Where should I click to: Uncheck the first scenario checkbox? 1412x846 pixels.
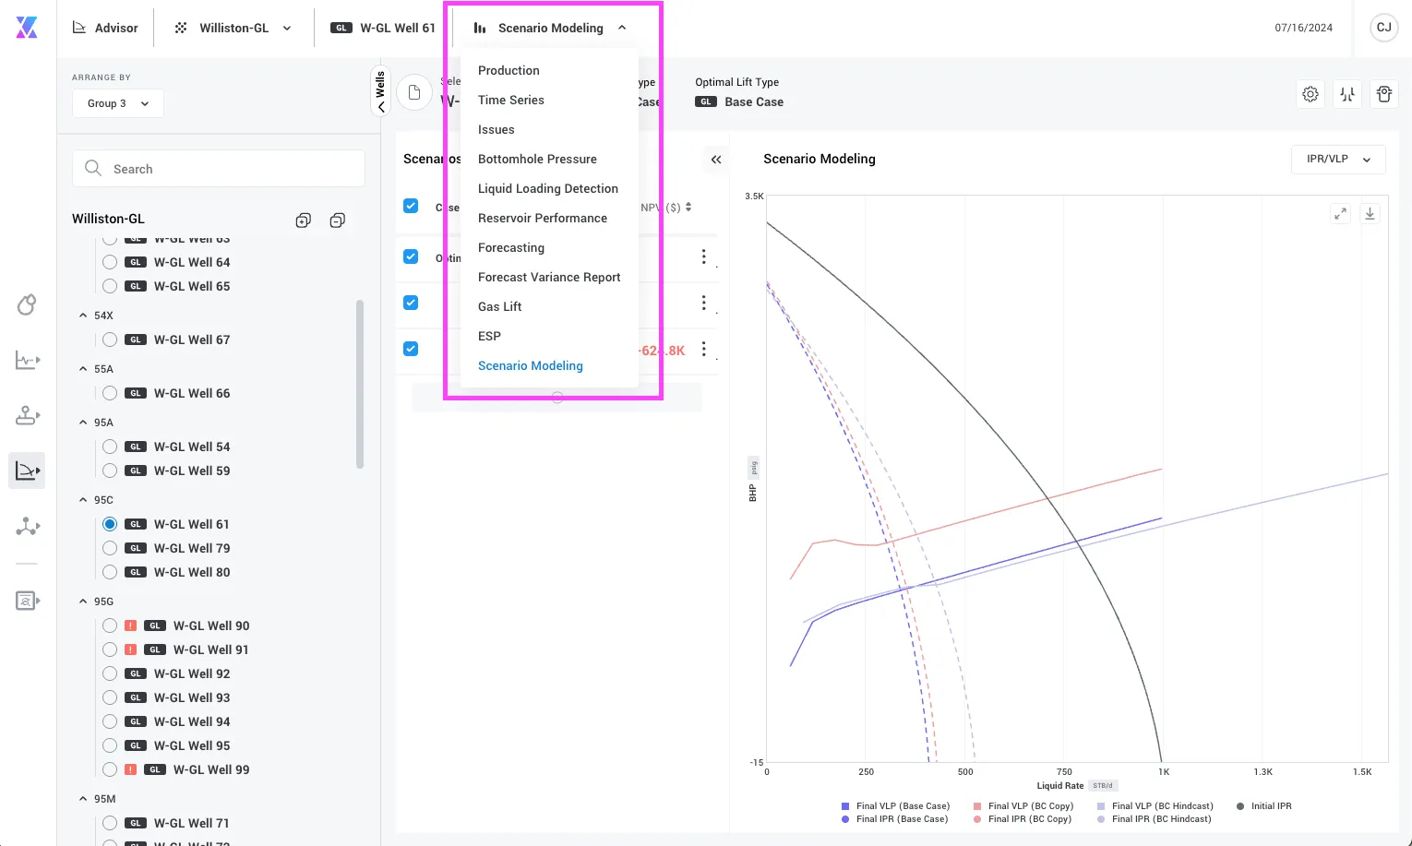[411, 206]
